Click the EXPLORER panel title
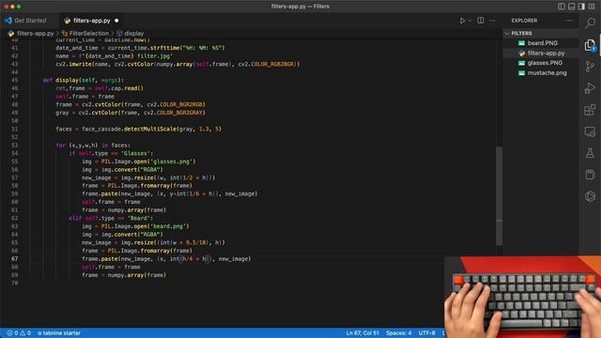This screenshot has width=601, height=338. pyautogui.click(x=524, y=21)
